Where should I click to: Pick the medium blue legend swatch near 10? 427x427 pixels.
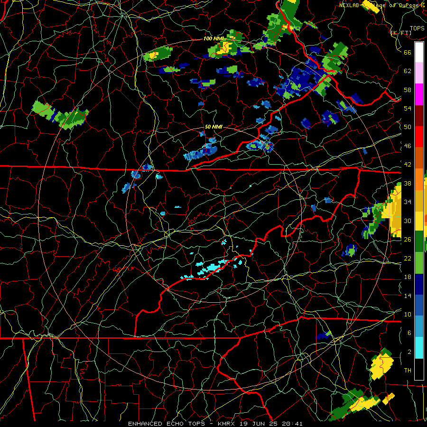click(x=419, y=305)
